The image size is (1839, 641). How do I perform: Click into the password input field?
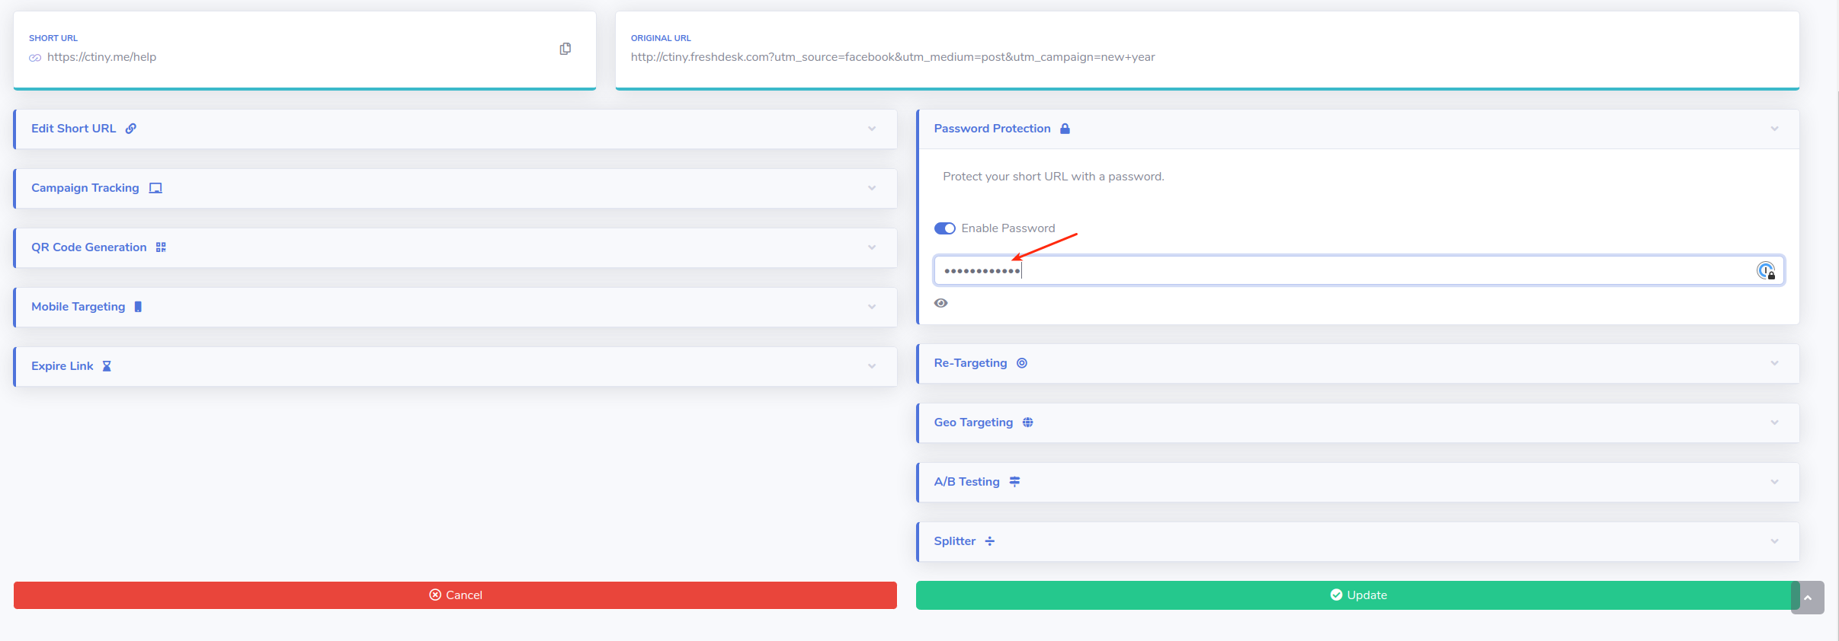(x=1359, y=271)
